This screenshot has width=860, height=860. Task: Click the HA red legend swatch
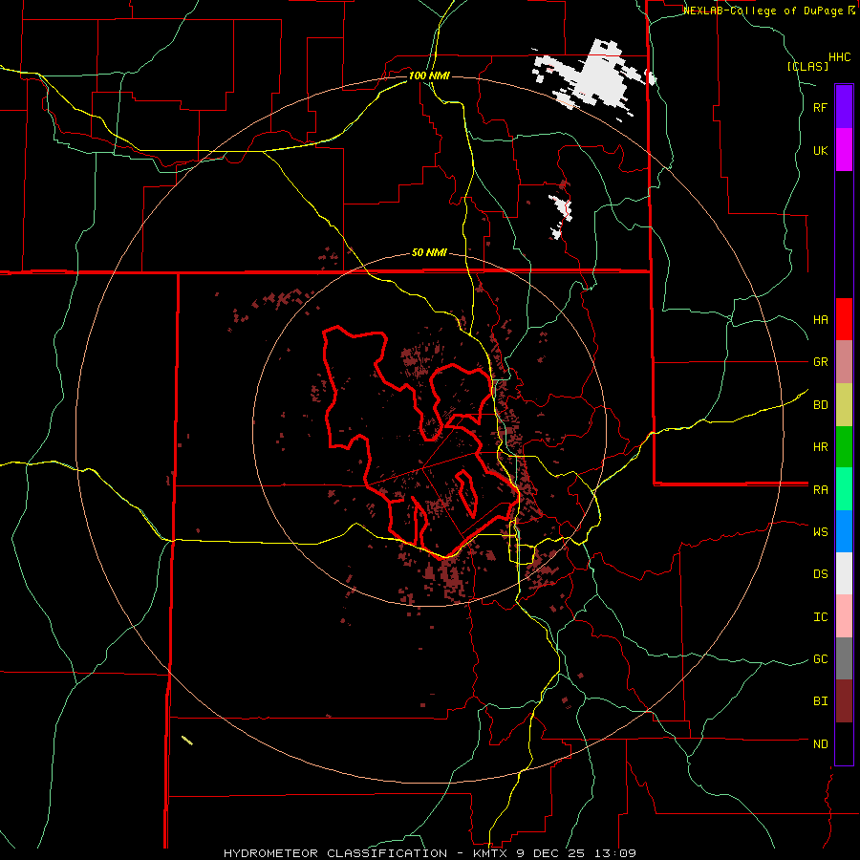(844, 319)
